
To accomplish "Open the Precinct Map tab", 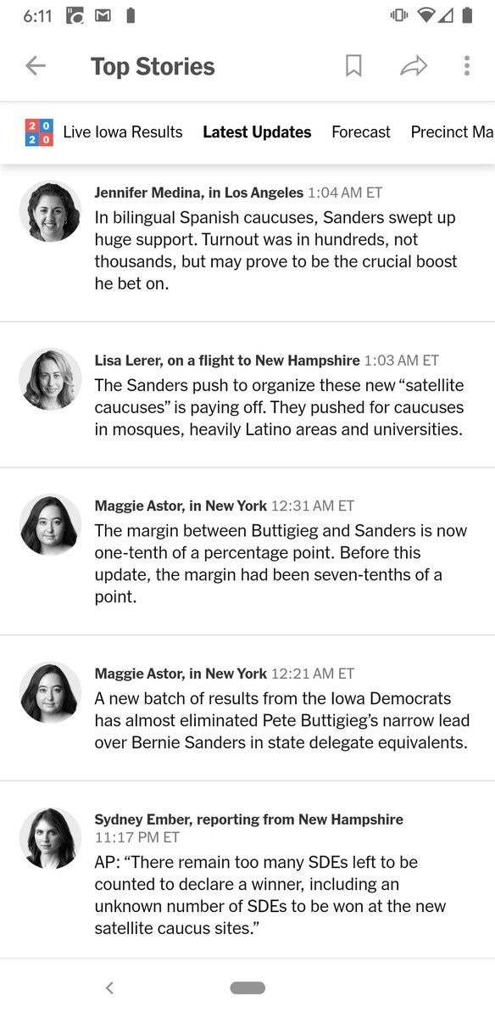I will (453, 132).
